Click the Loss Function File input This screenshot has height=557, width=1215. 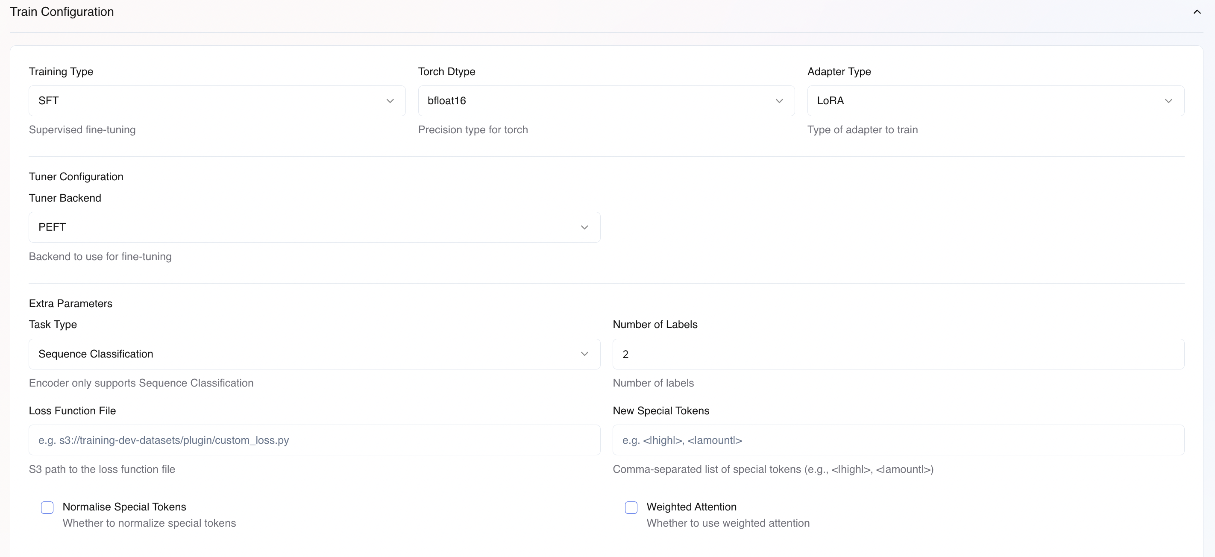pyautogui.click(x=314, y=440)
